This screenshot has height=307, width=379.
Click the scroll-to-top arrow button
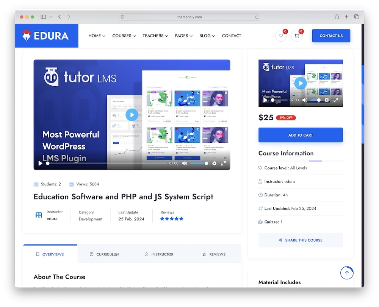(347, 273)
